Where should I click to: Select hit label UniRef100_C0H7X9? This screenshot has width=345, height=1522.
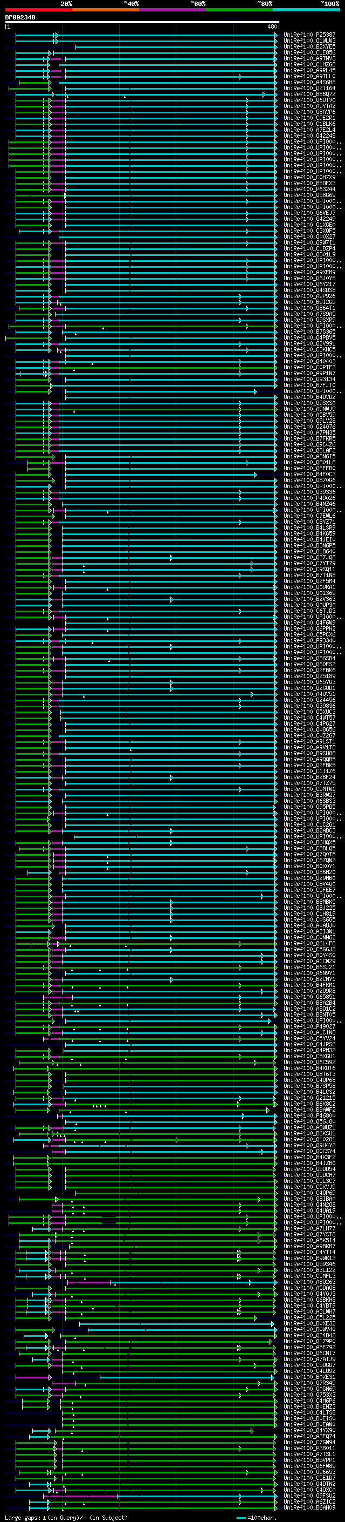click(x=309, y=177)
